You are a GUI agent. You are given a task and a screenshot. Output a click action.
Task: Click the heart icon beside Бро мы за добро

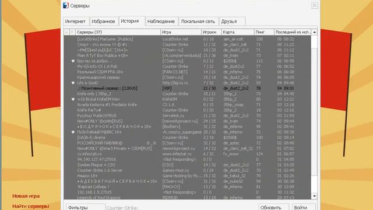point(73,61)
